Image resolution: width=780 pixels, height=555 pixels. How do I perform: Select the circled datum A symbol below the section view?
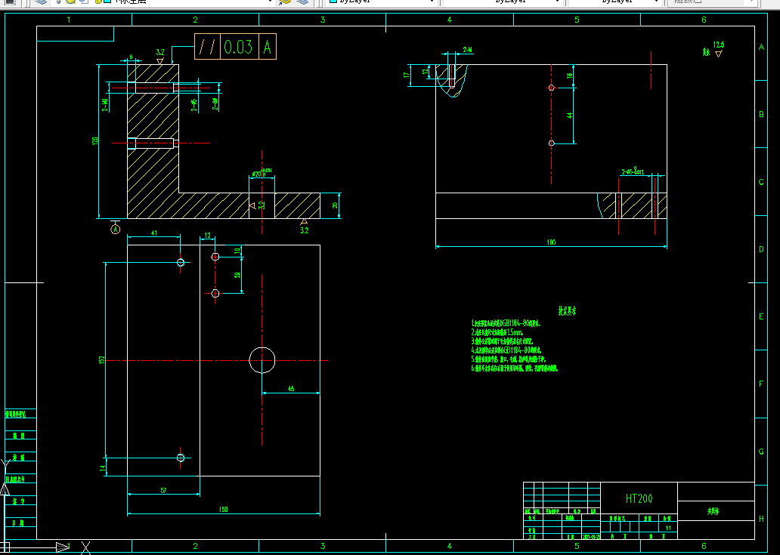click(x=116, y=229)
